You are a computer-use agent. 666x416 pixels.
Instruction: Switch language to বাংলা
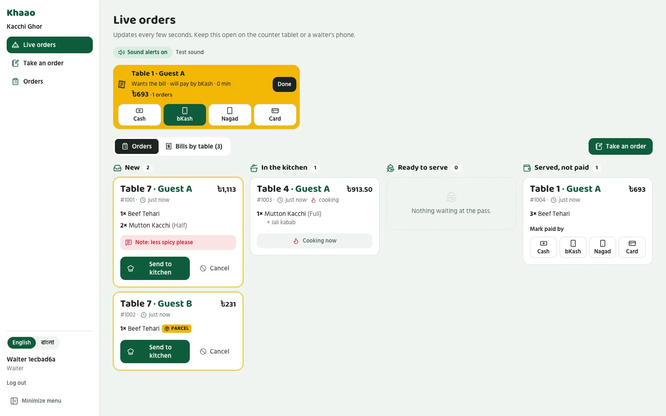[x=47, y=343]
